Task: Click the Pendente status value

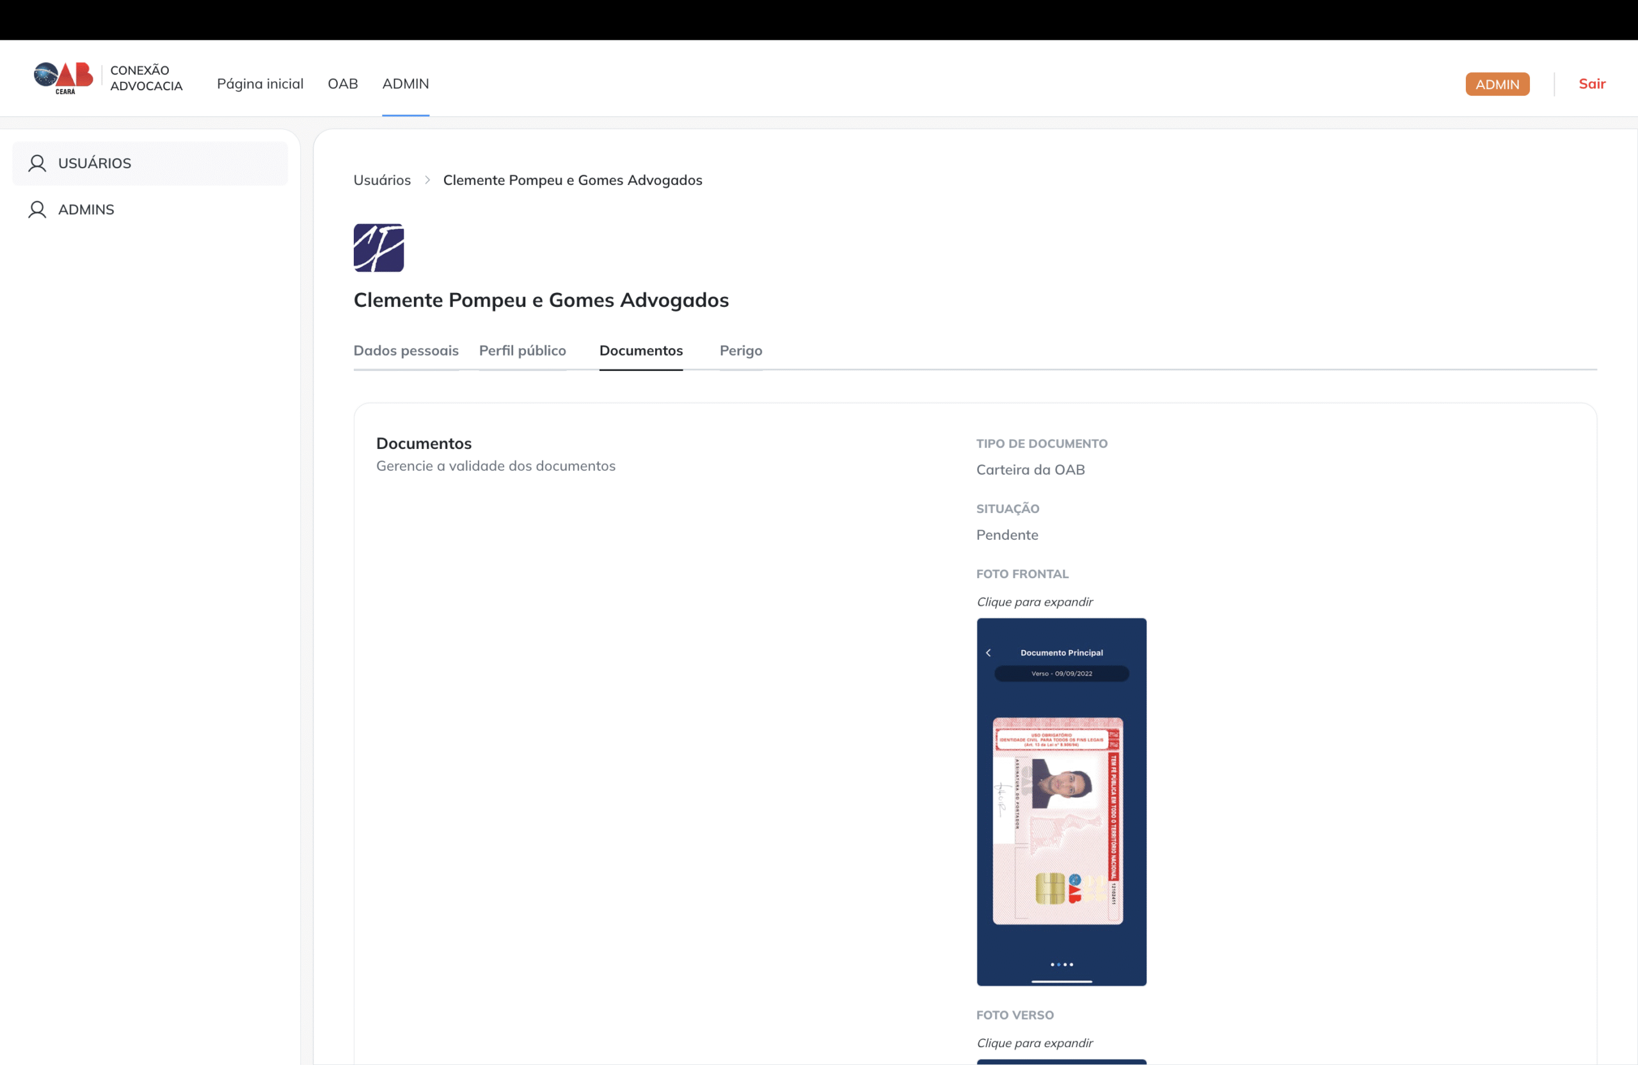Action: pos(1007,535)
